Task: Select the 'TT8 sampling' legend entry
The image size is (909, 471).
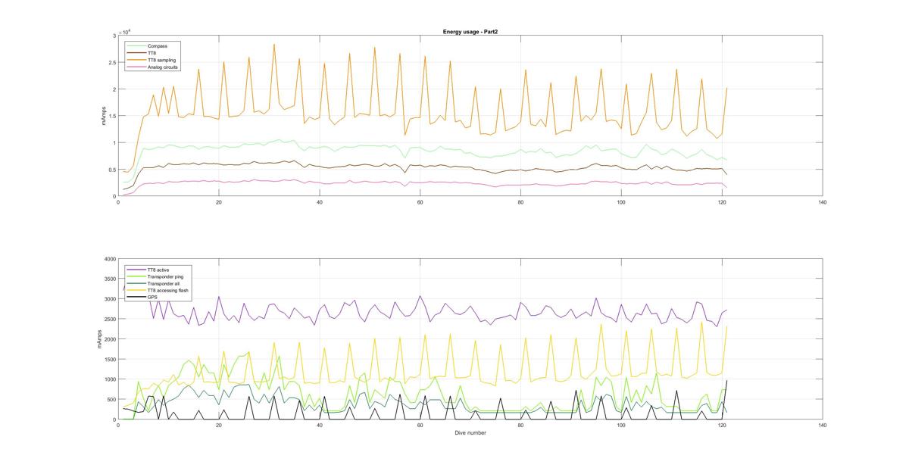Action: click(x=151, y=60)
